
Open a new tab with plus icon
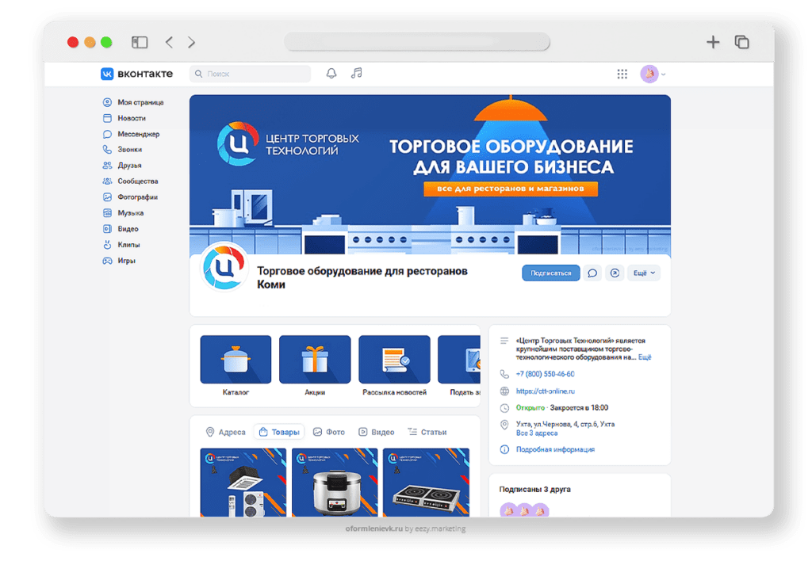click(713, 42)
